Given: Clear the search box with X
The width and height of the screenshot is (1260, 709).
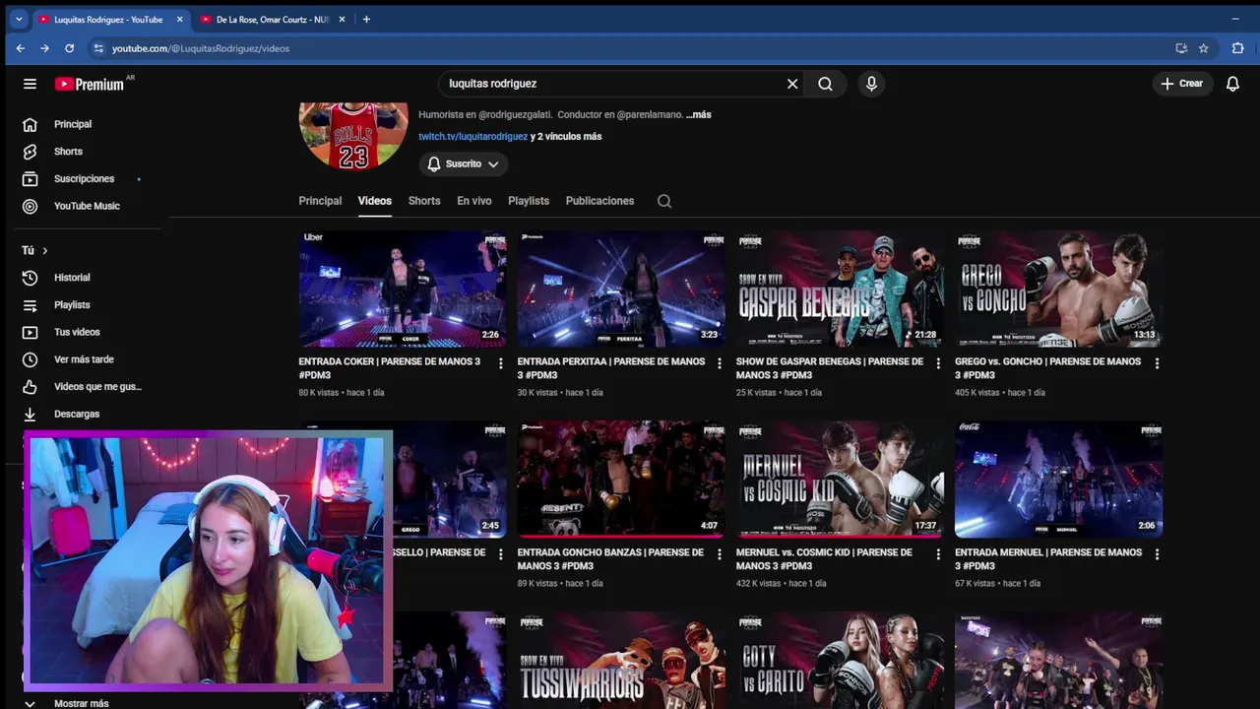Looking at the screenshot, I should click(x=792, y=84).
